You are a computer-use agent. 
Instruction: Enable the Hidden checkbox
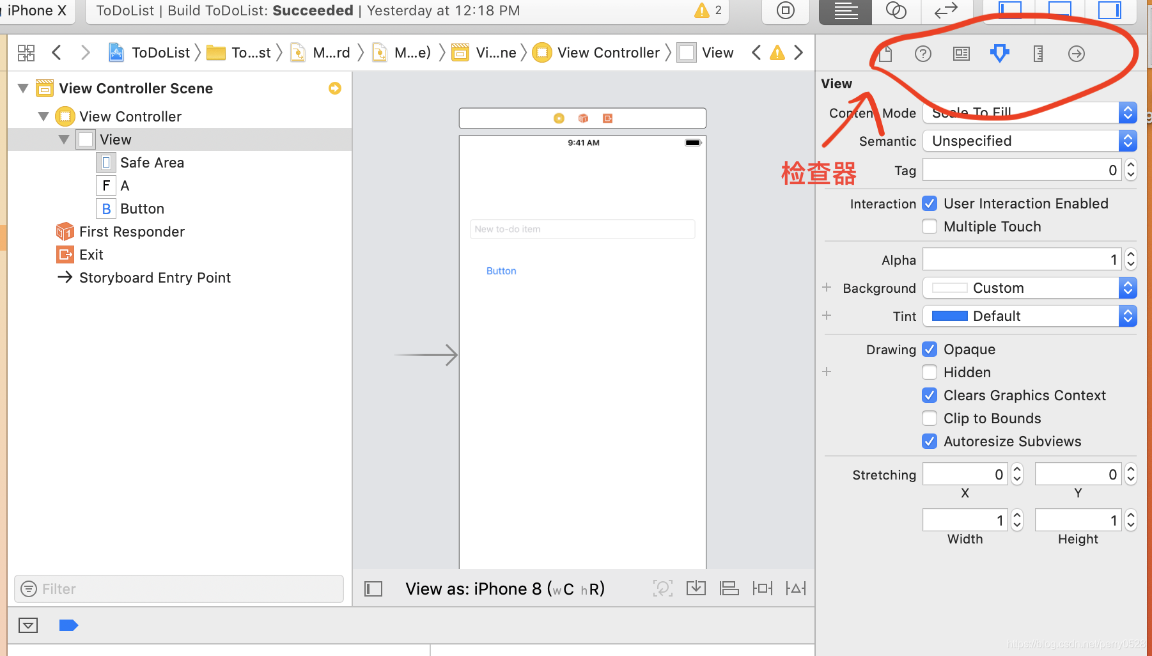click(x=930, y=372)
